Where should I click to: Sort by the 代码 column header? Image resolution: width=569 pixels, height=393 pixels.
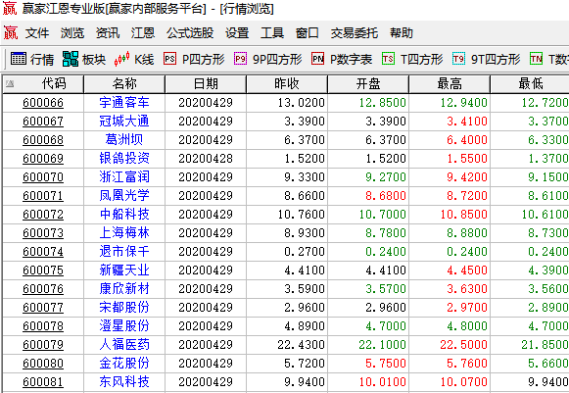(43, 84)
